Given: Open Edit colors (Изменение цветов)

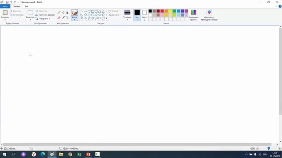Looking at the screenshot, I should (x=193, y=15).
